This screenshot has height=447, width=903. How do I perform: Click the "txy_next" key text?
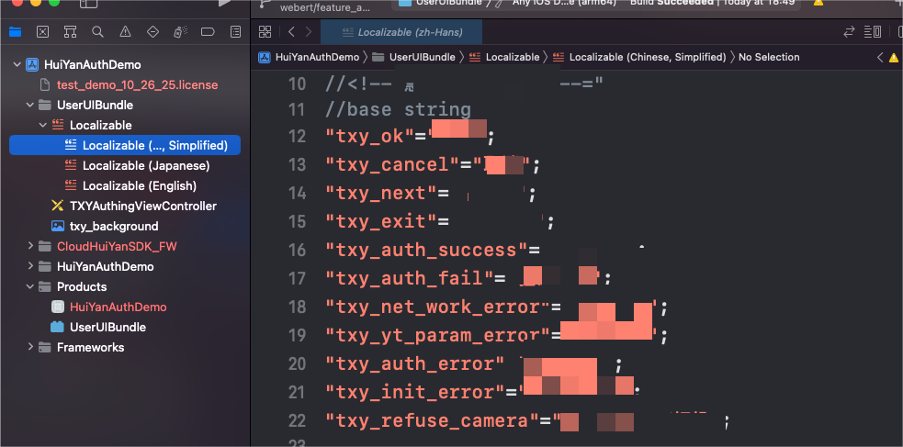[x=380, y=194]
